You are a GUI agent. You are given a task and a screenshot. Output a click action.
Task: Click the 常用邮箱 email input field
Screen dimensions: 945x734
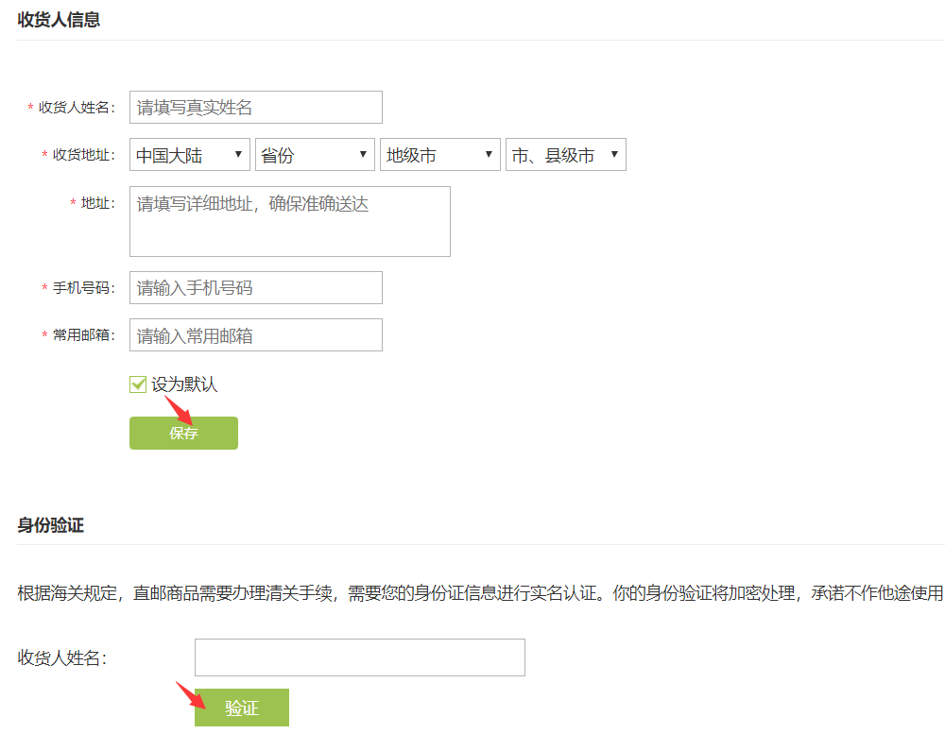coord(255,335)
